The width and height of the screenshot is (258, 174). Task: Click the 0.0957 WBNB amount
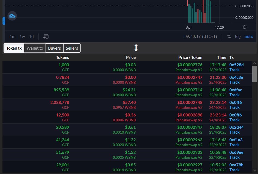(124, 107)
